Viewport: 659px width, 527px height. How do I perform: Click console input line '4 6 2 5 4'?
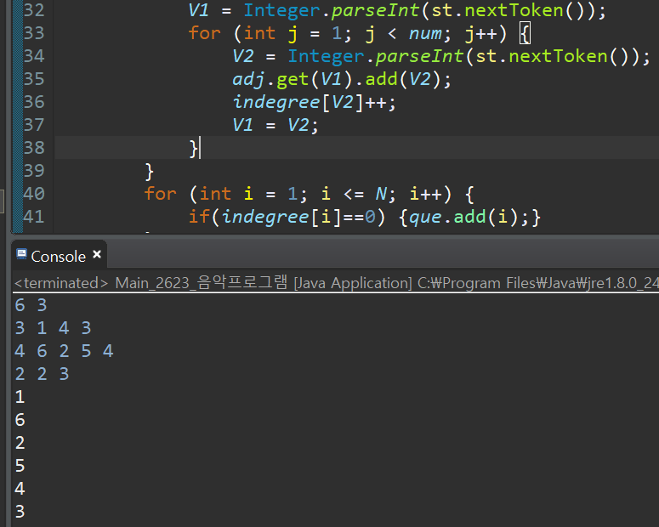(64, 351)
